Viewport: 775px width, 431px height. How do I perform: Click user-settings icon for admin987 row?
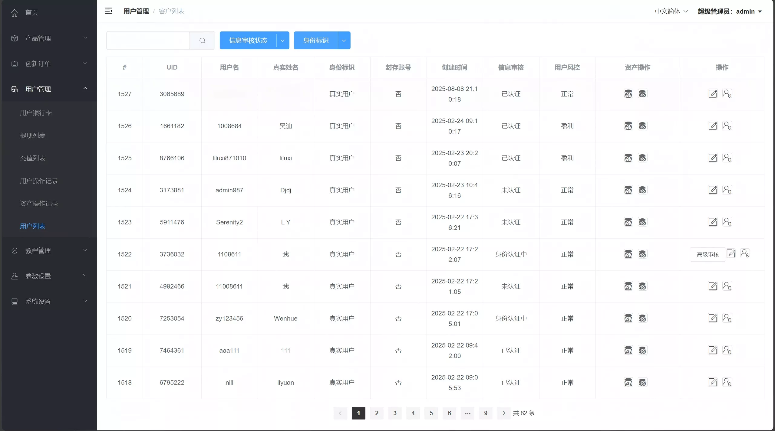(x=727, y=190)
